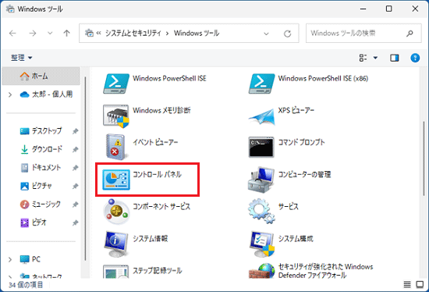Screen dimensions: 429x292
Task: Open イベント ビューアー icon
Action: coord(116,148)
